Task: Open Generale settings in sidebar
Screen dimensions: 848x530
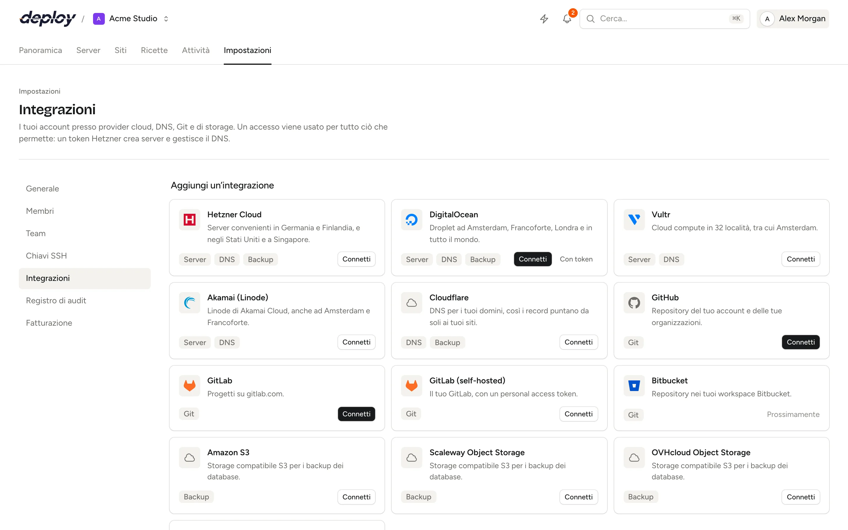Action: point(85,188)
